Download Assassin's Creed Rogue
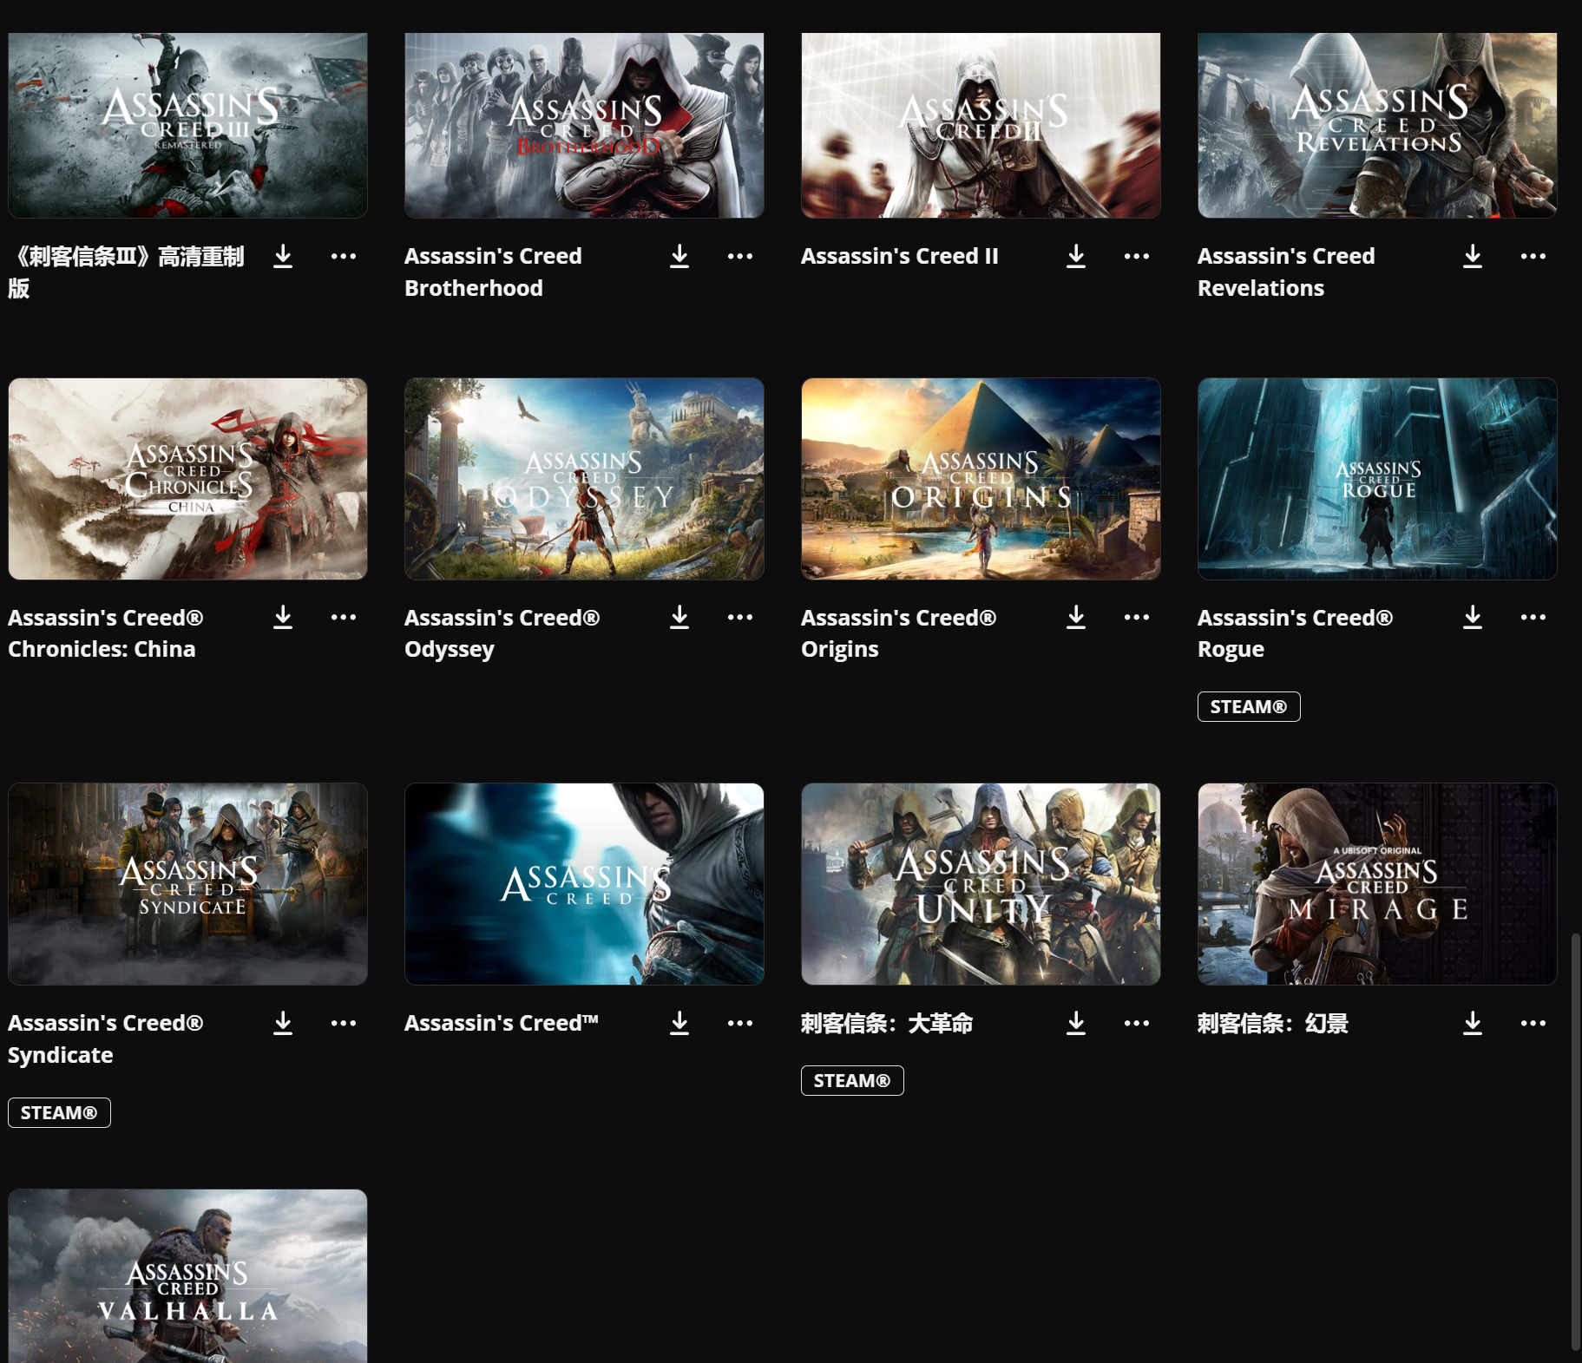This screenshot has height=1363, width=1582. (x=1473, y=617)
